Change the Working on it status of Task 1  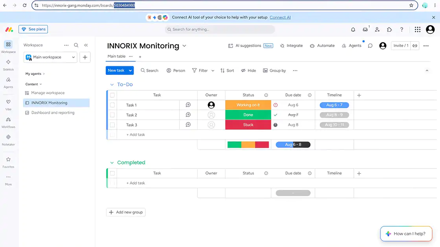click(248, 105)
